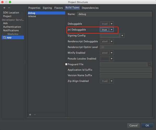Select the app module folder icon
Image resolution: width=156 pixels, height=130 pixels.
(5, 38)
